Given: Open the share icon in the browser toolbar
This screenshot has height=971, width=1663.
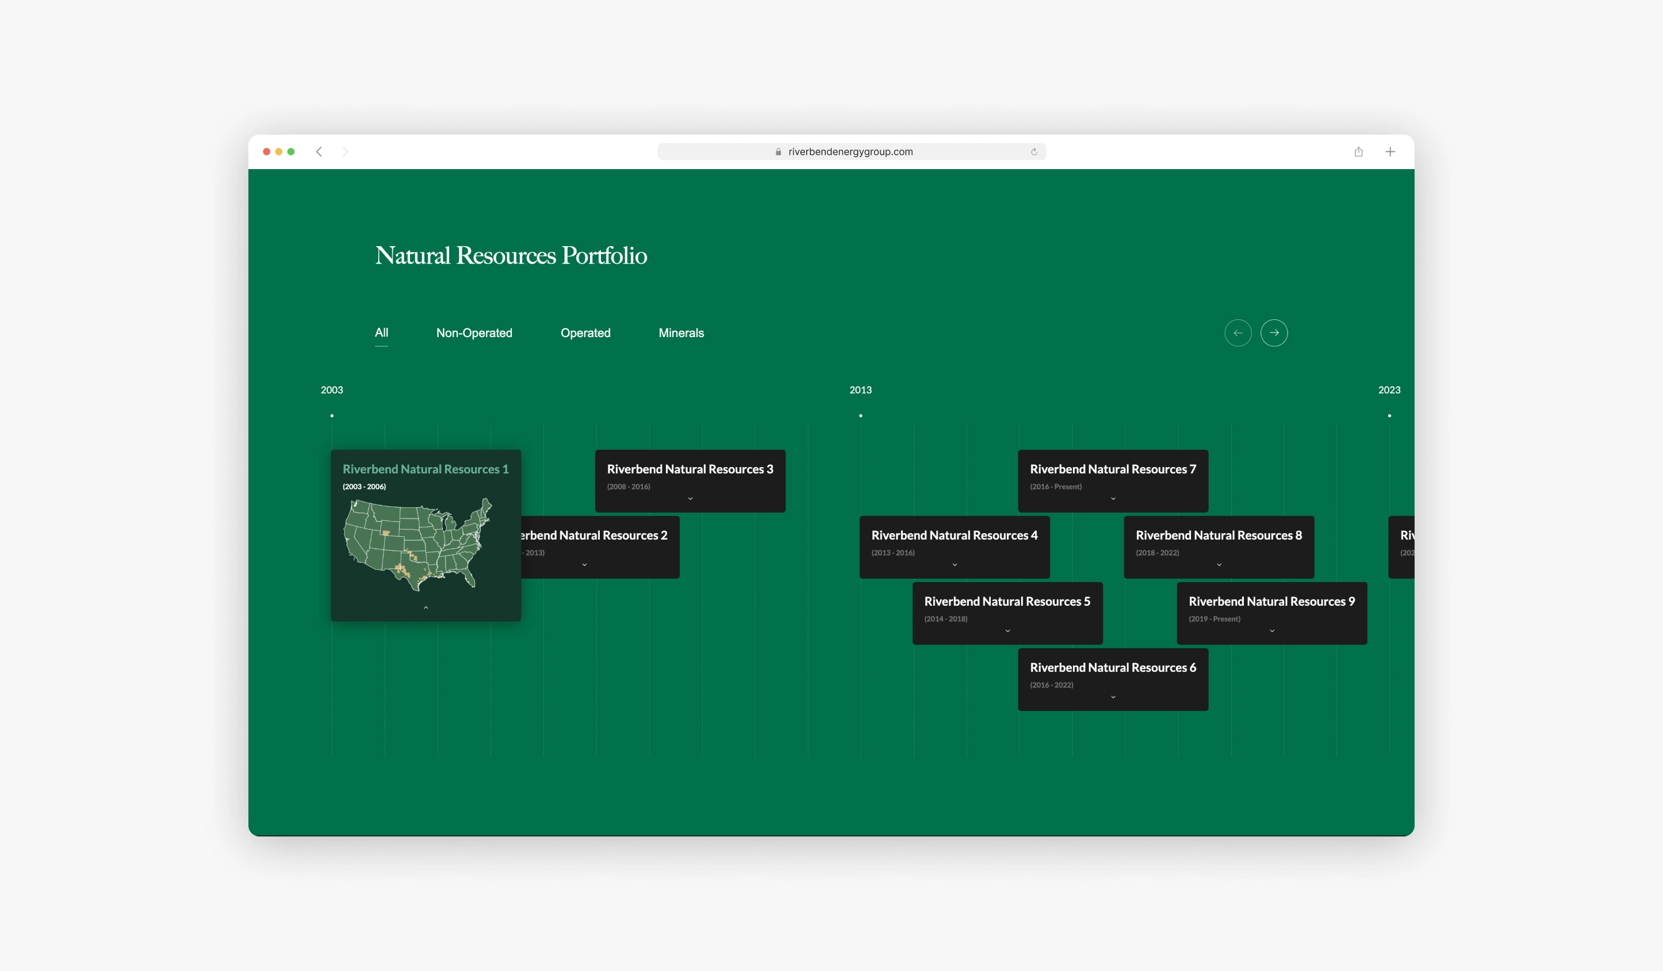Looking at the screenshot, I should (1359, 152).
